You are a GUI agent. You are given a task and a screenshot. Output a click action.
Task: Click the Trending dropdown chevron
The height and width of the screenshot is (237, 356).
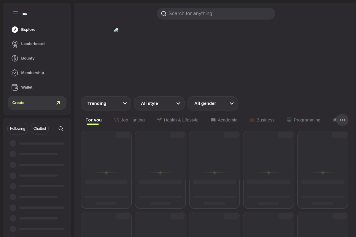click(125, 103)
